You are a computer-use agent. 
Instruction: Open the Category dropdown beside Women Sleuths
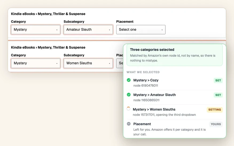(x=36, y=63)
